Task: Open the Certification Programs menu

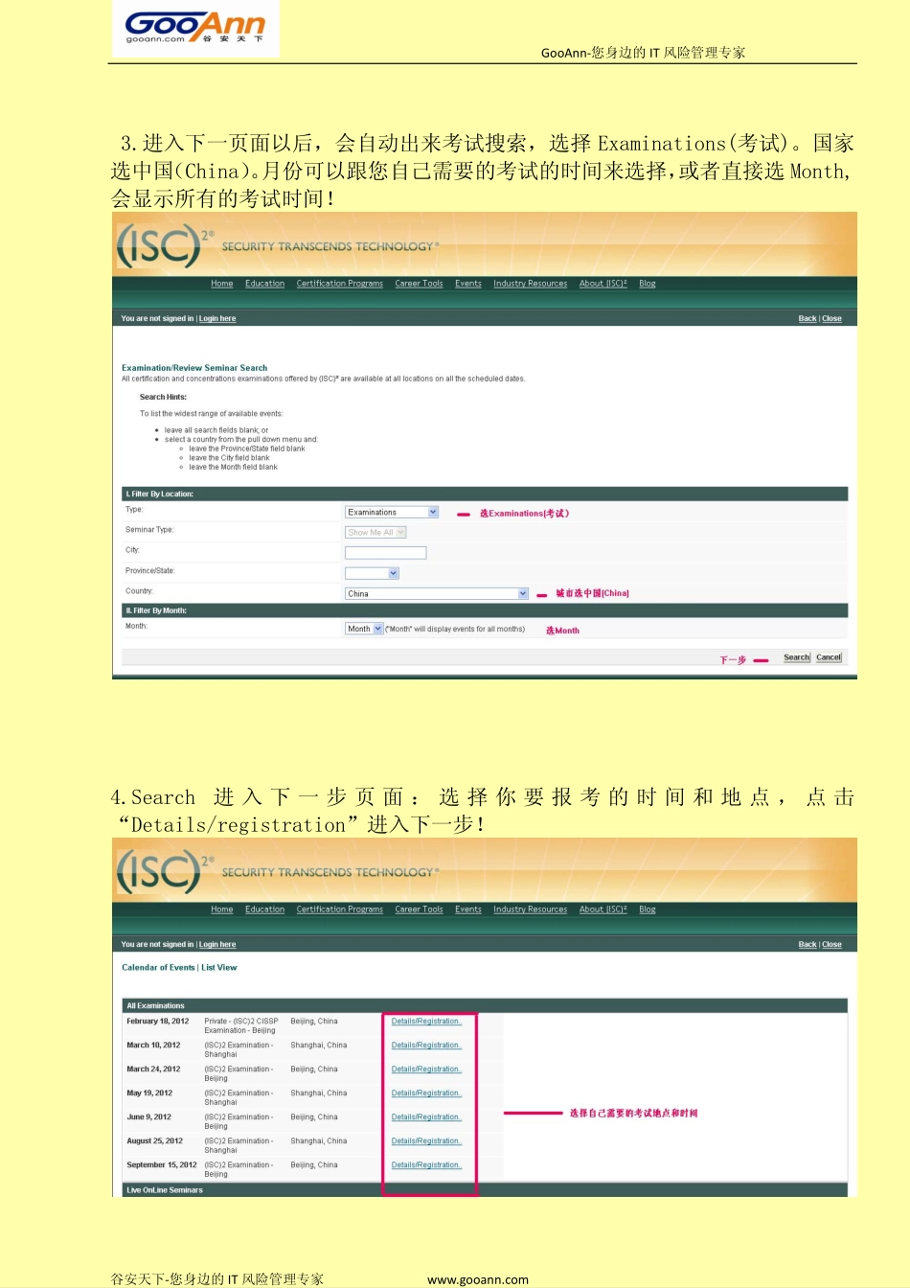Action: 339,284
